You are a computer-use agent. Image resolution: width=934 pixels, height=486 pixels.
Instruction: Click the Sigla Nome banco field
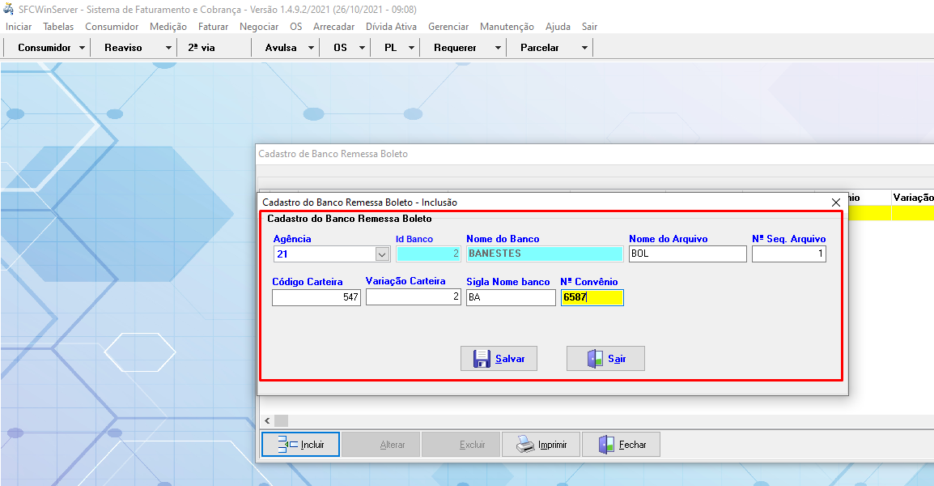click(x=511, y=298)
